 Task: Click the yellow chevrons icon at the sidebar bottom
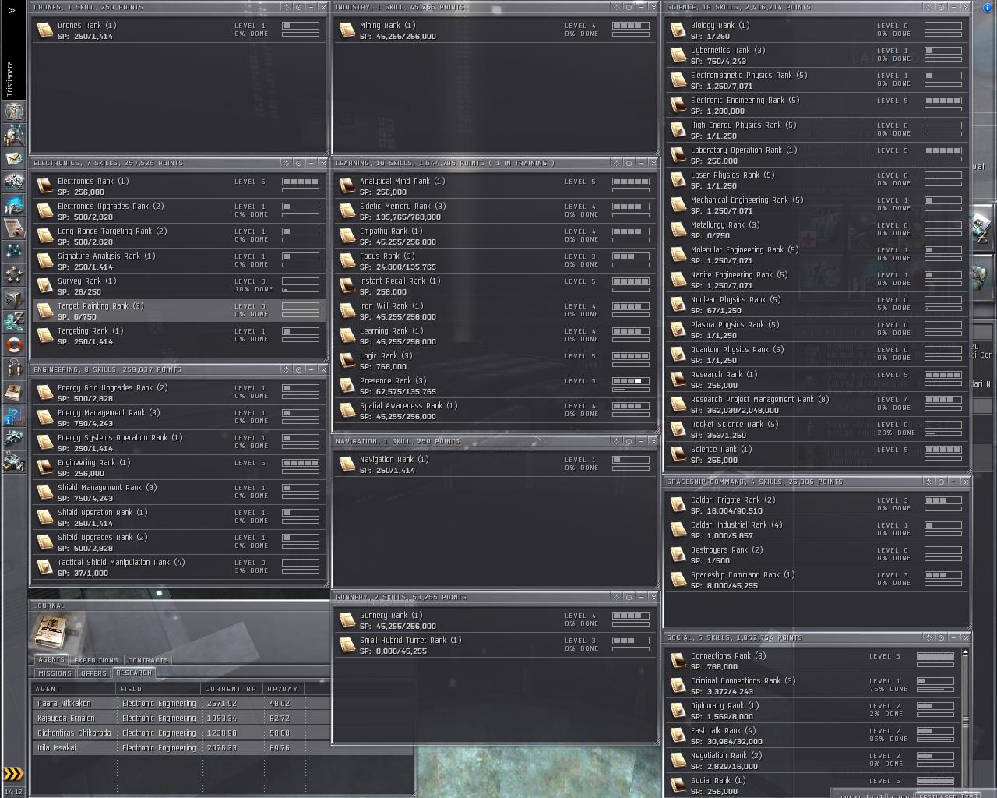[x=14, y=774]
